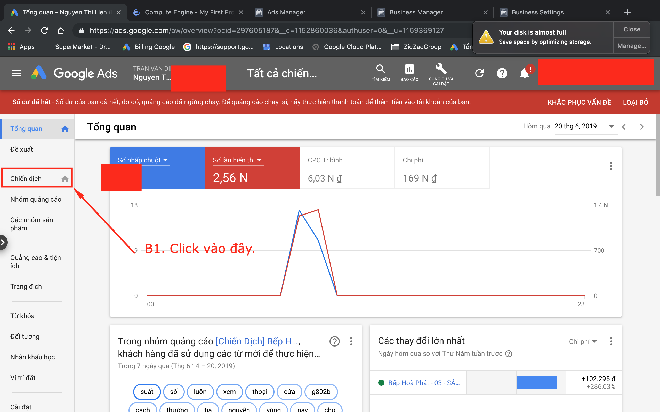The height and width of the screenshot is (412, 660).
Task: Click KHẮC PHỤC VẤN ĐỀ button
Action: [579, 102]
